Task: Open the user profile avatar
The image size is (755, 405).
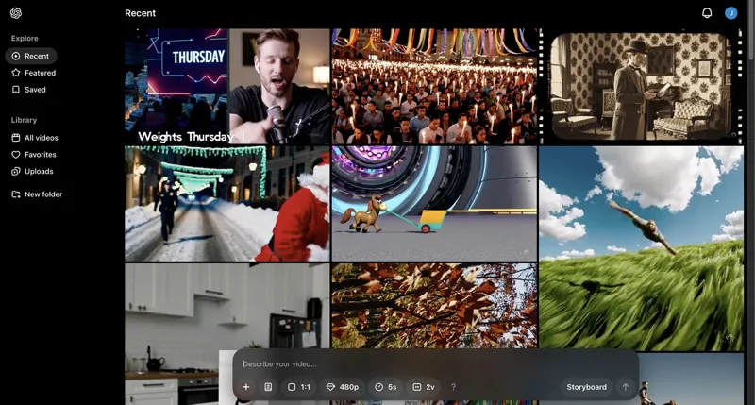Action: click(x=730, y=13)
